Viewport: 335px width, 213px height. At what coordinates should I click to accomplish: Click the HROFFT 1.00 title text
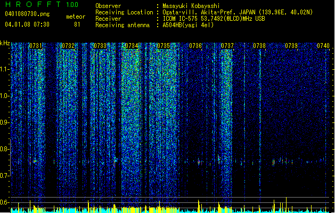tap(42, 4)
